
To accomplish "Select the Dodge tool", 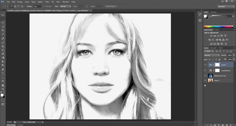I will click(3, 65).
